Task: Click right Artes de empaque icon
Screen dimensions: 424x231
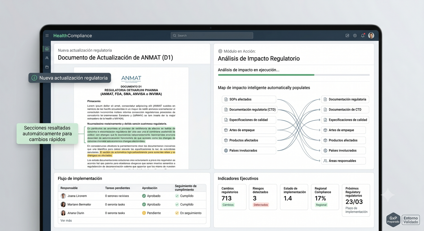Action: point(325,130)
